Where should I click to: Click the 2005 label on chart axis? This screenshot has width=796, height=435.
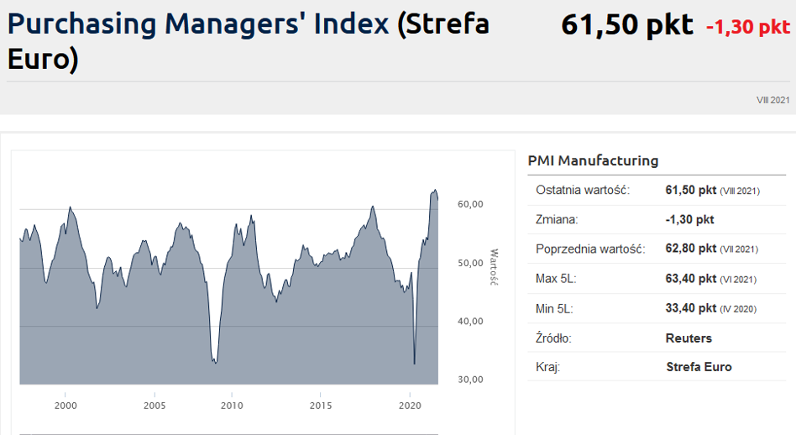[x=154, y=406]
